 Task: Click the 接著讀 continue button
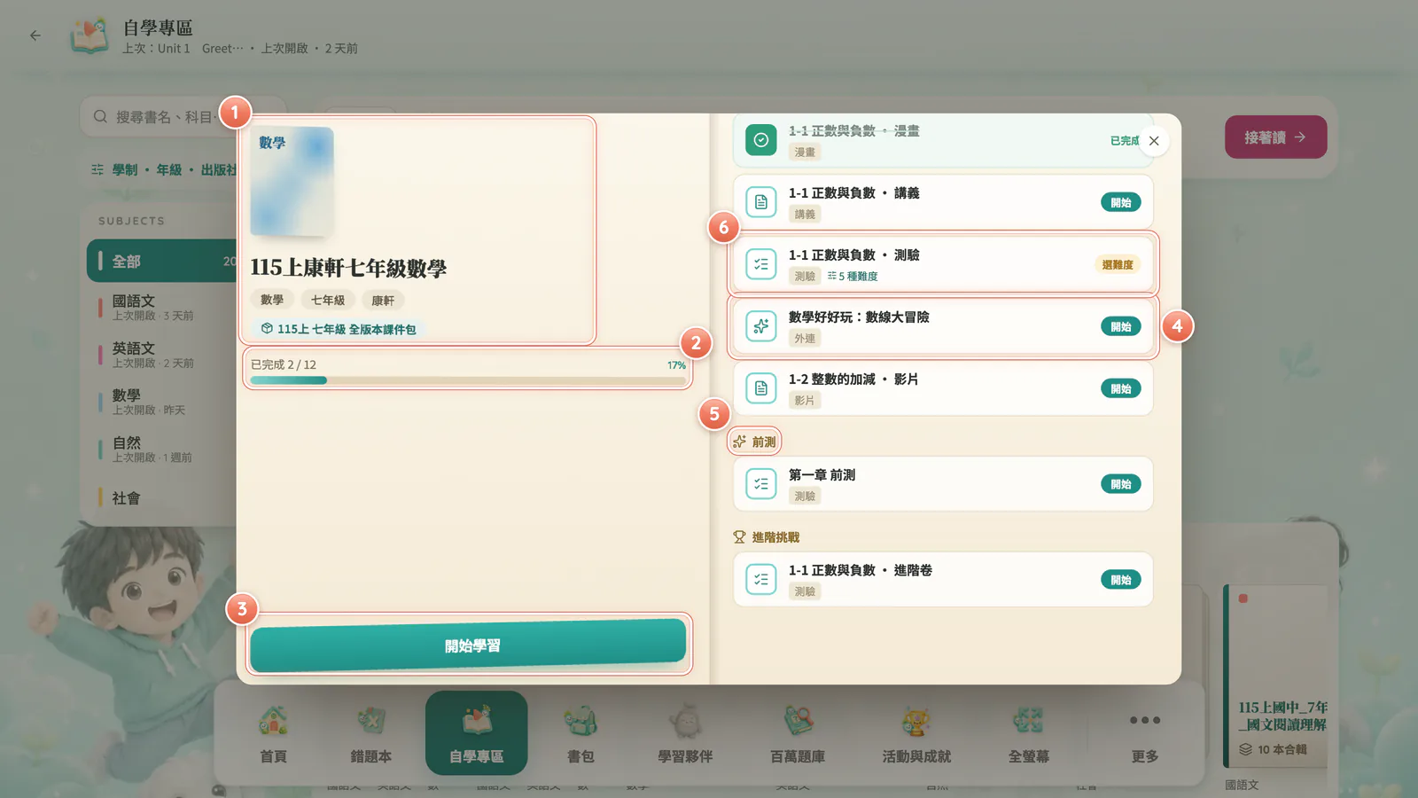(x=1275, y=137)
